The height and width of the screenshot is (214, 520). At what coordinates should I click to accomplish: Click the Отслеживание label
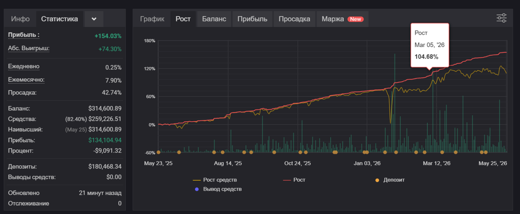click(29, 204)
